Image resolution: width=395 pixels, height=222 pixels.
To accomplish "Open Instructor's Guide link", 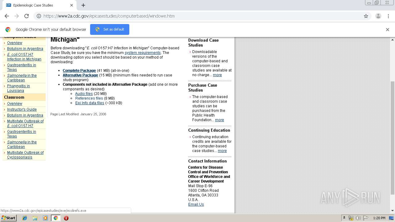I will [x=22, y=109].
